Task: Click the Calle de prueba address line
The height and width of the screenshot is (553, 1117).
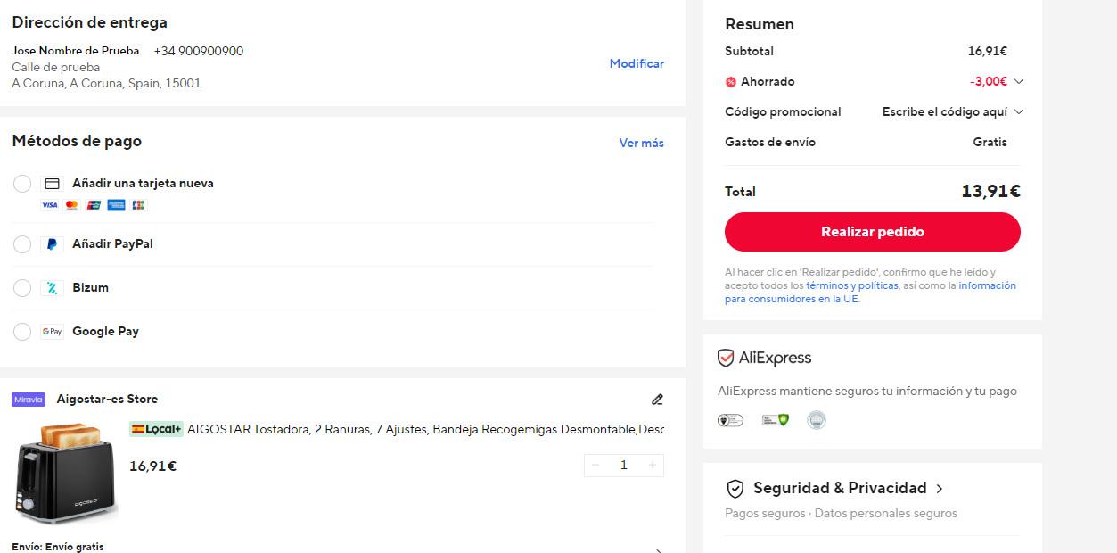Action: coord(56,68)
